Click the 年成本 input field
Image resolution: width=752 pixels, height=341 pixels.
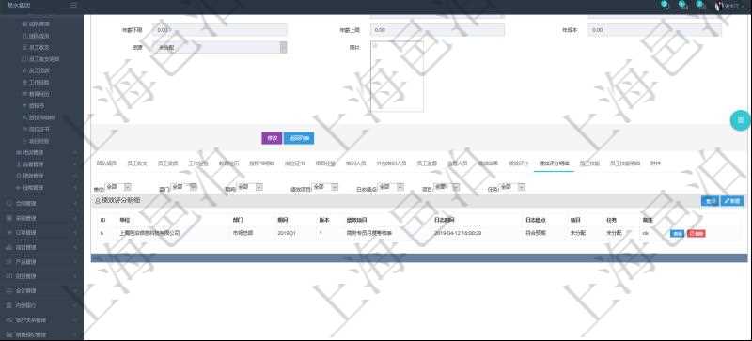click(654, 30)
